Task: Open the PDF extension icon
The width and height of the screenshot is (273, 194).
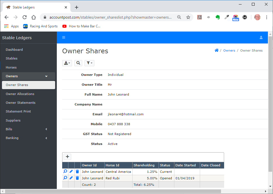Action: [x=199, y=17]
